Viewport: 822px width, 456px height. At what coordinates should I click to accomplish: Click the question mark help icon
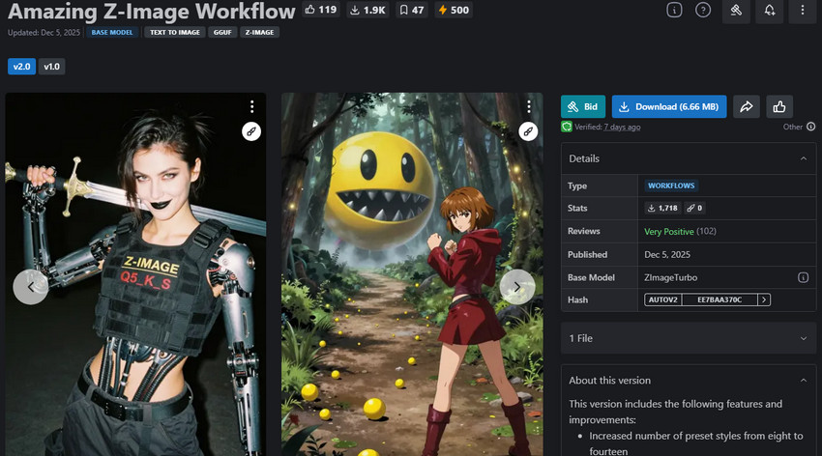[x=703, y=11]
